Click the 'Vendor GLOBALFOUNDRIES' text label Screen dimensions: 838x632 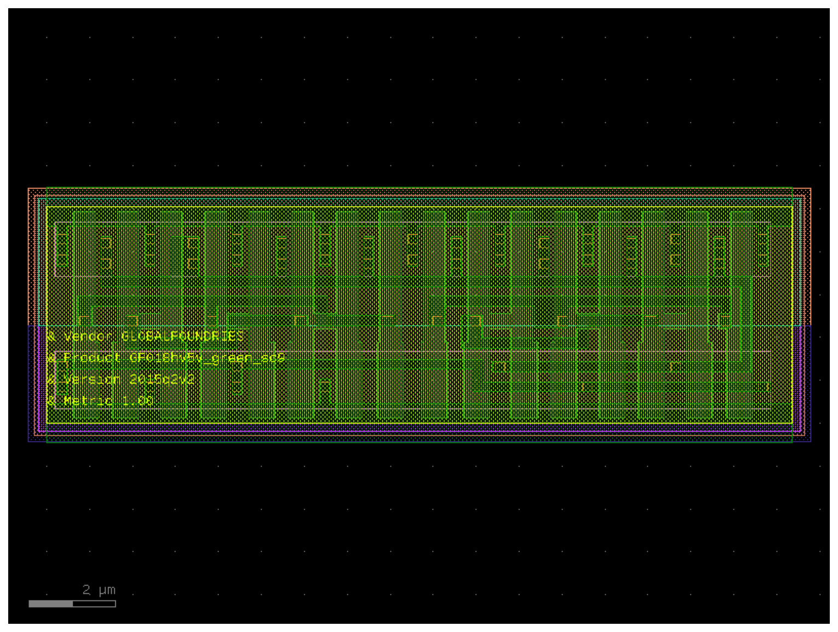pyautogui.click(x=153, y=336)
